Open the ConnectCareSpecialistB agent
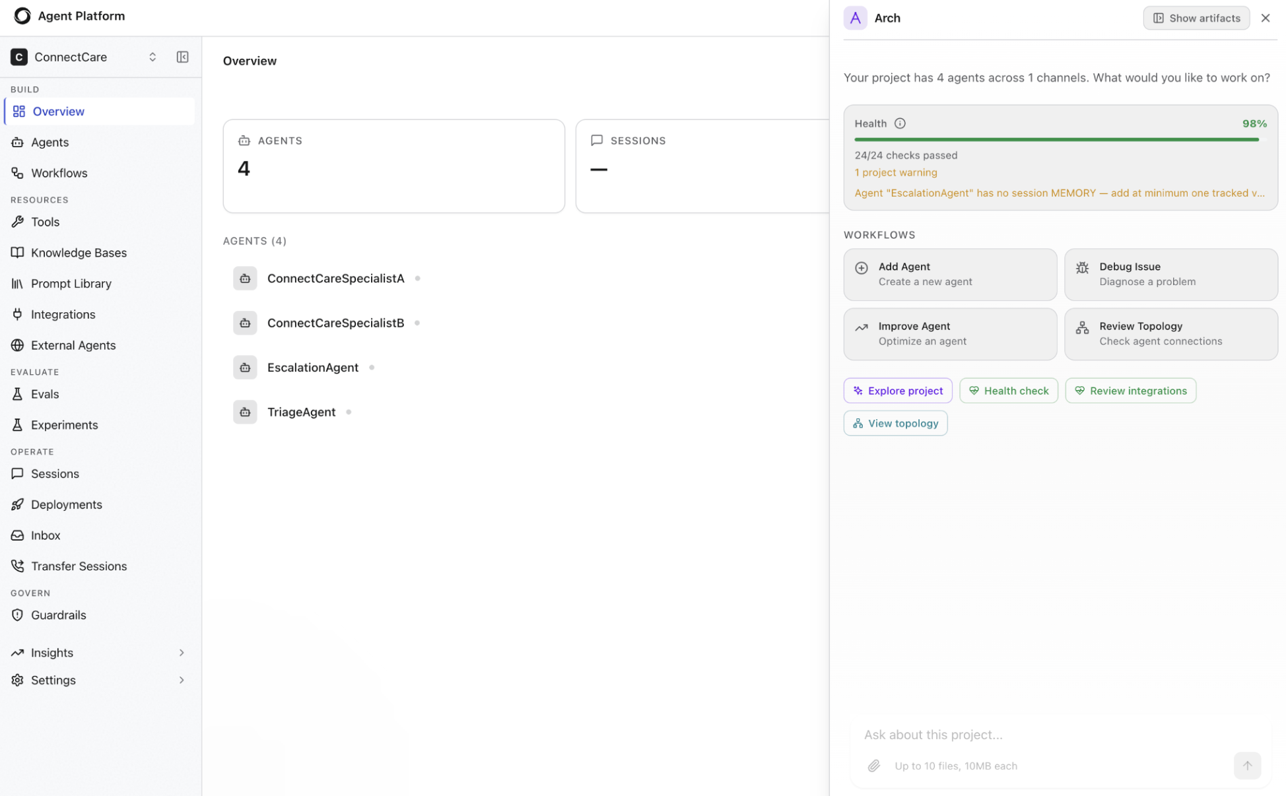The height and width of the screenshot is (796, 1286). [x=335, y=323]
